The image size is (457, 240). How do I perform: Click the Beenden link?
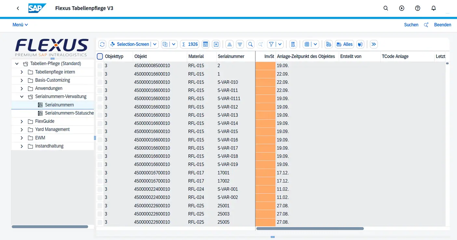tap(442, 25)
